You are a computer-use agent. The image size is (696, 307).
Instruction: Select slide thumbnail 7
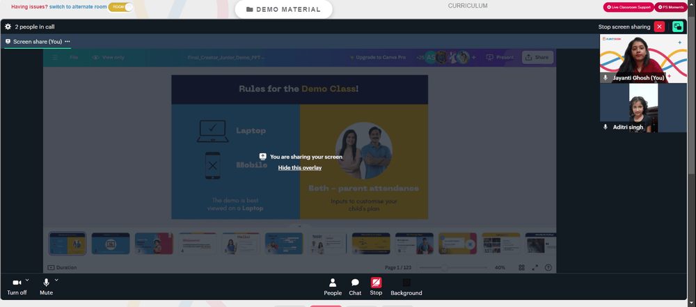click(x=328, y=244)
